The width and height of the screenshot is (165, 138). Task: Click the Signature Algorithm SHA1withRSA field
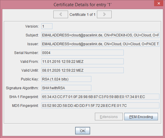(66, 88)
